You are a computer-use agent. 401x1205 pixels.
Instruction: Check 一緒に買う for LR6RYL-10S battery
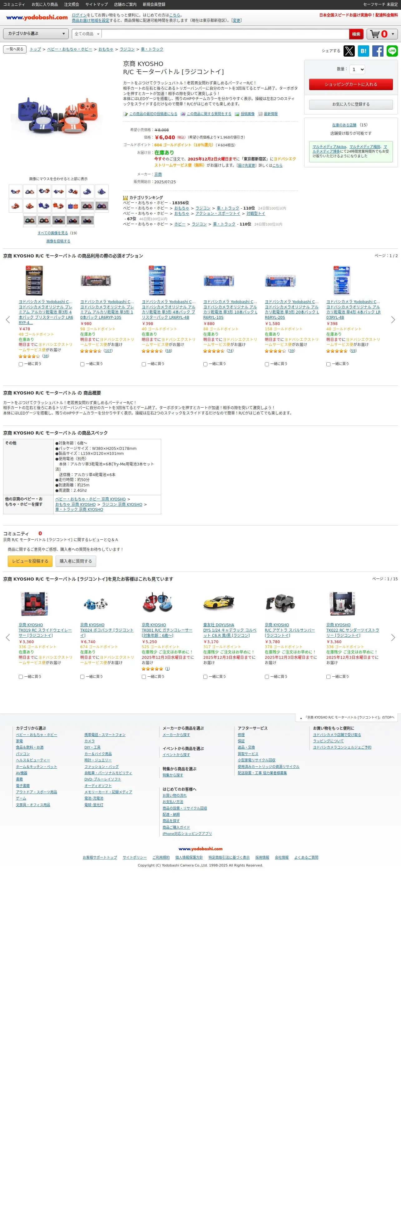(205, 364)
